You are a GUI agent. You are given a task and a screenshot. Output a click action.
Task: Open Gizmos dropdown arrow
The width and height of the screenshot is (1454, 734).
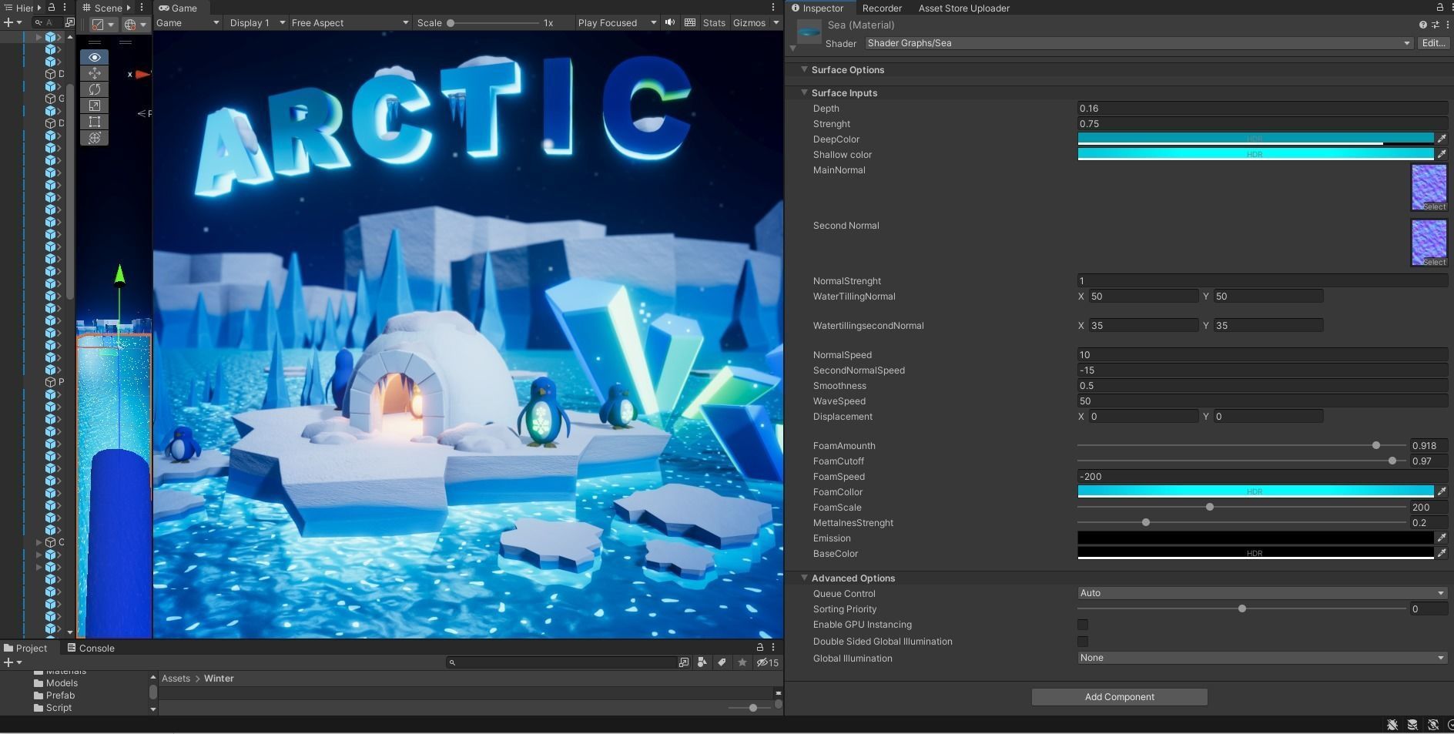click(776, 22)
